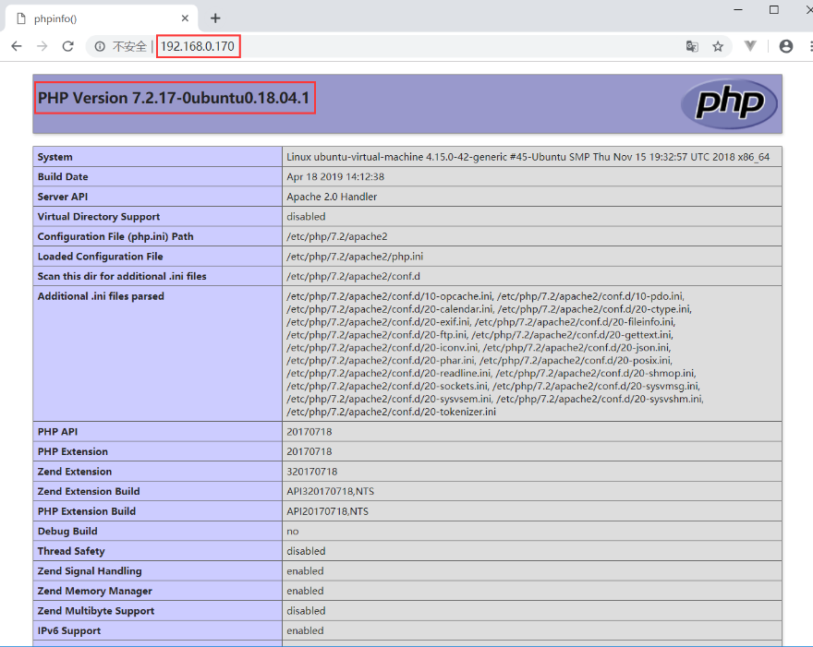Click the Debug Build label

click(x=67, y=532)
